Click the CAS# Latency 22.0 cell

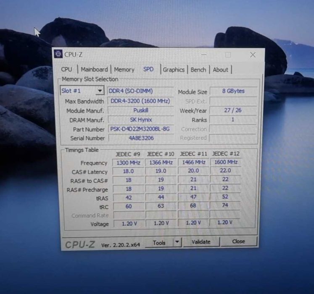[x=225, y=171]
